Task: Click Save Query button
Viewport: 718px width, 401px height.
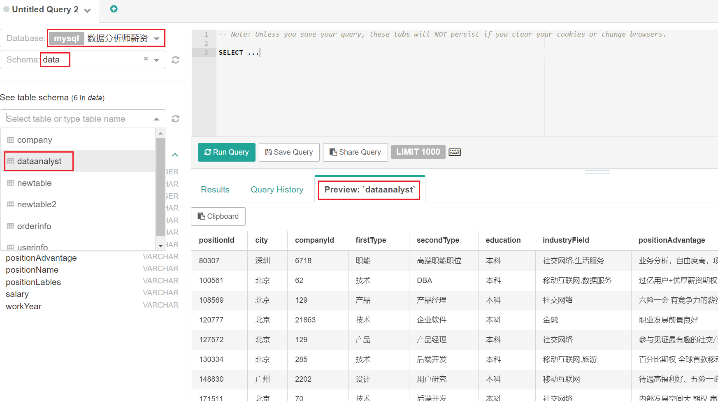Action: tap(289, 152)
